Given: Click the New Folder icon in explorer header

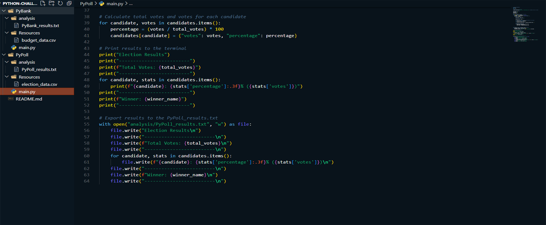Looking at the screenshot, I should click(52, 3).
